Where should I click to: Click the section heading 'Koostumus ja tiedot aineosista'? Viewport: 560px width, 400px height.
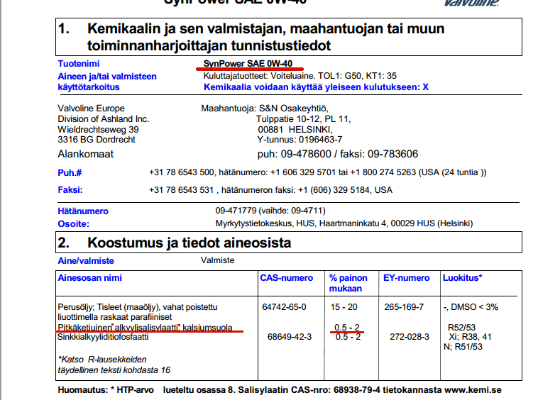pos(190,243)
